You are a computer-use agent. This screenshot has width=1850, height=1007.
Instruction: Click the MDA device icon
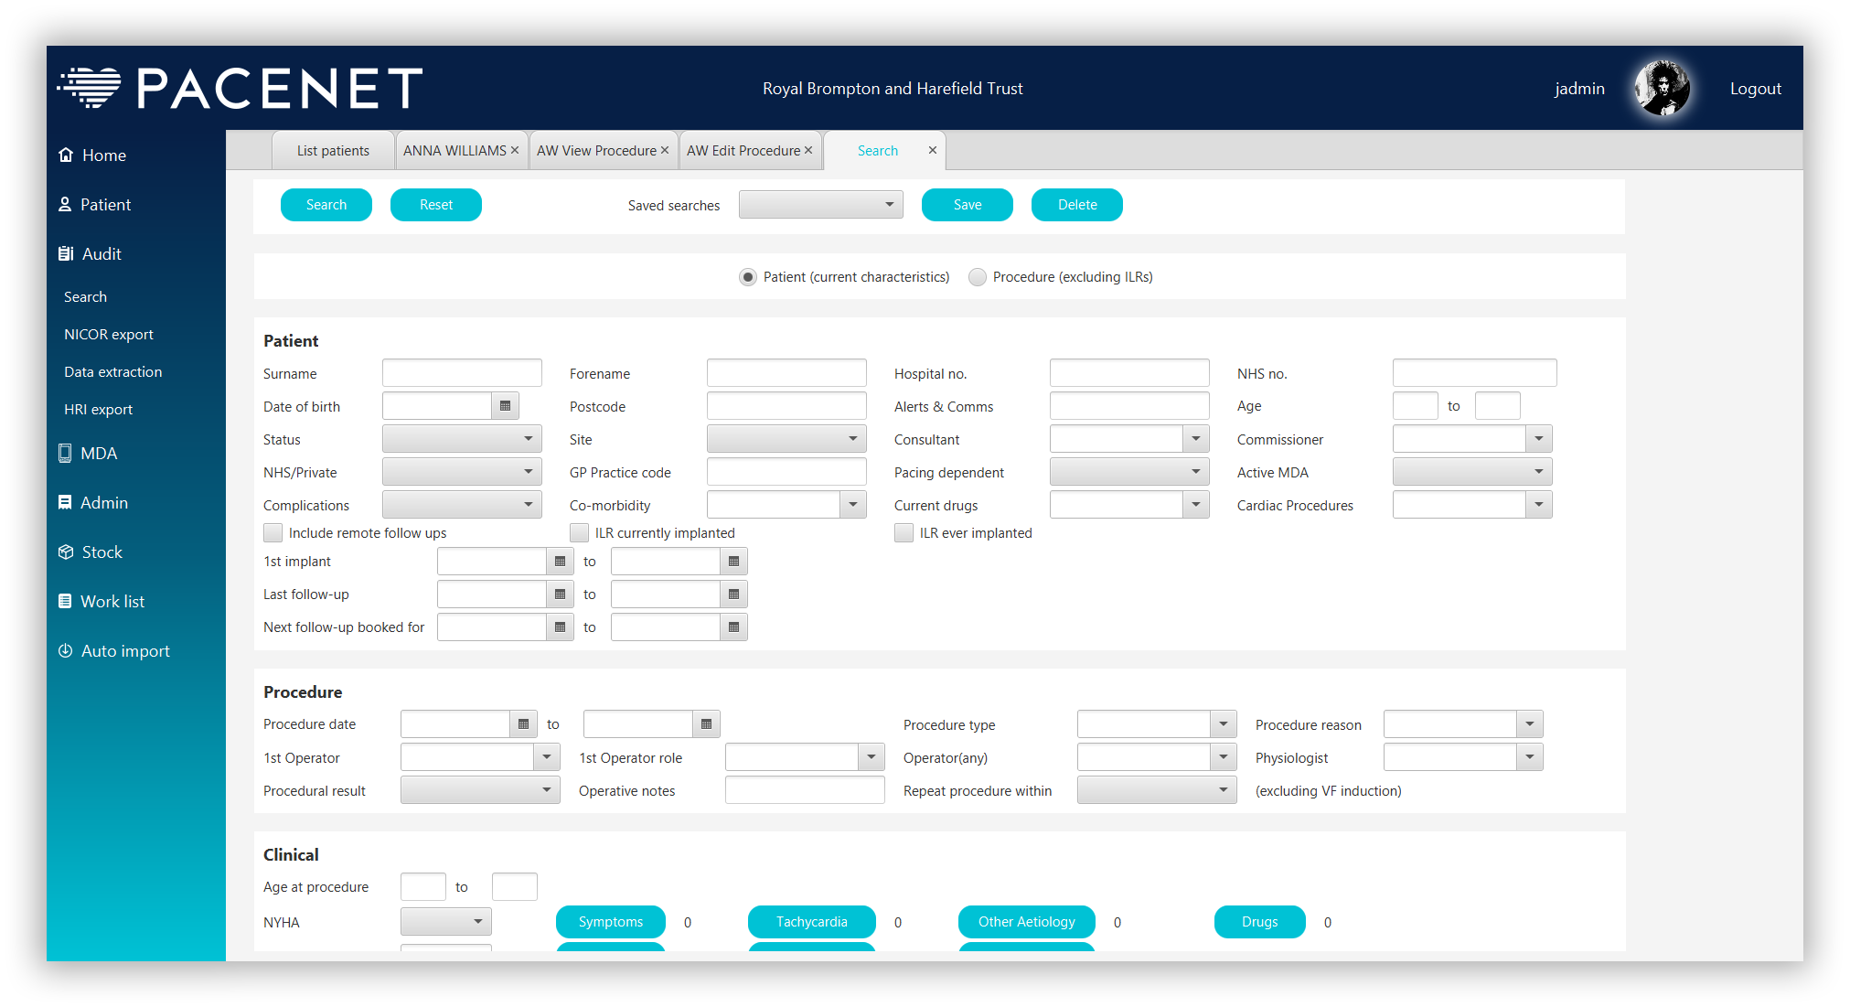coord(65,453)
